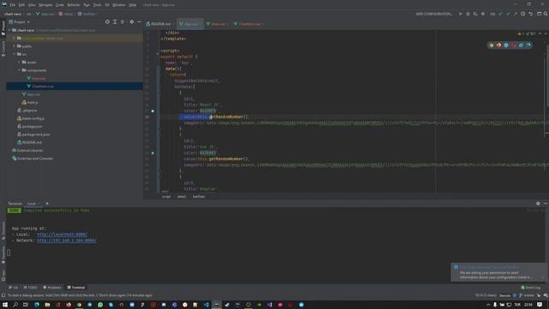Open preview in Chrome browser icon
The image size is (549, 309).
(492, 45)
